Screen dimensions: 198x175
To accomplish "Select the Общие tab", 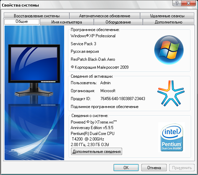I will tap(22, 22).
